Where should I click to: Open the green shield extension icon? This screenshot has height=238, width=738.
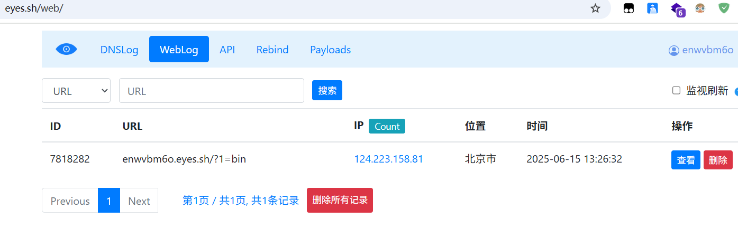point(724,8)
